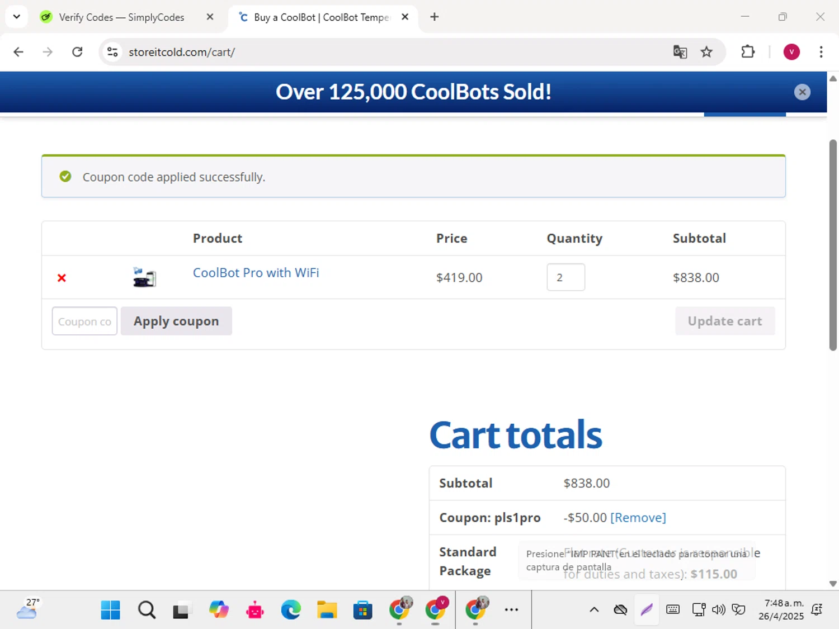Click the Cart totals heading

pos(515,435)
